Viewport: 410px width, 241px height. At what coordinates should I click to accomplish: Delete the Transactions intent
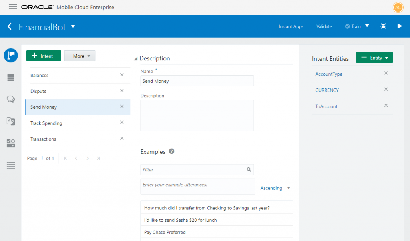point(122,139)
